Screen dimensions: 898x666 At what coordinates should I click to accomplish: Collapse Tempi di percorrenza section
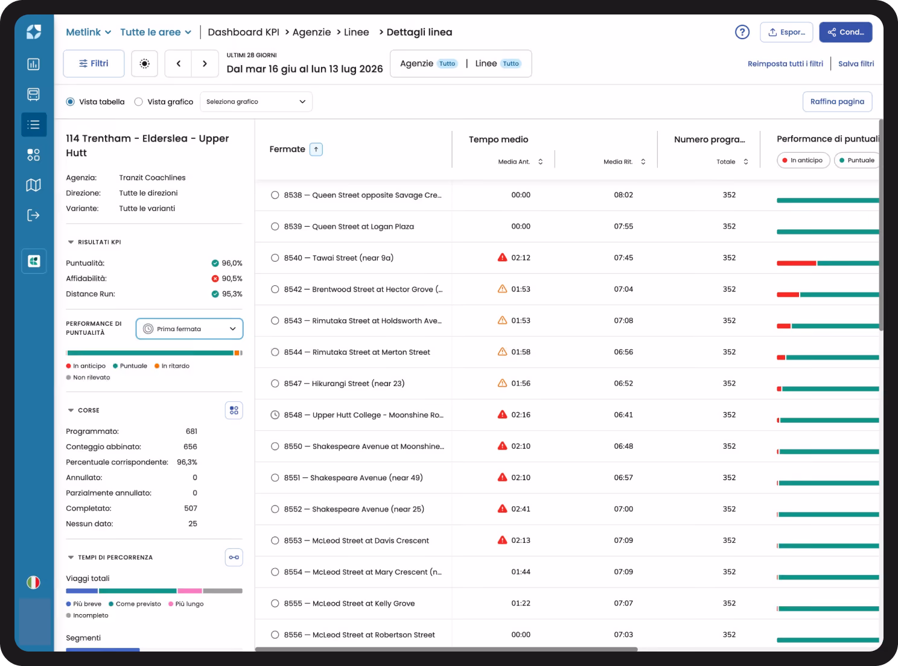click(x=71, y=557)
